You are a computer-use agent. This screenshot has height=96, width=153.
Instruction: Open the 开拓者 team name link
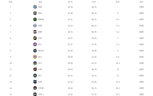[41, 88]
